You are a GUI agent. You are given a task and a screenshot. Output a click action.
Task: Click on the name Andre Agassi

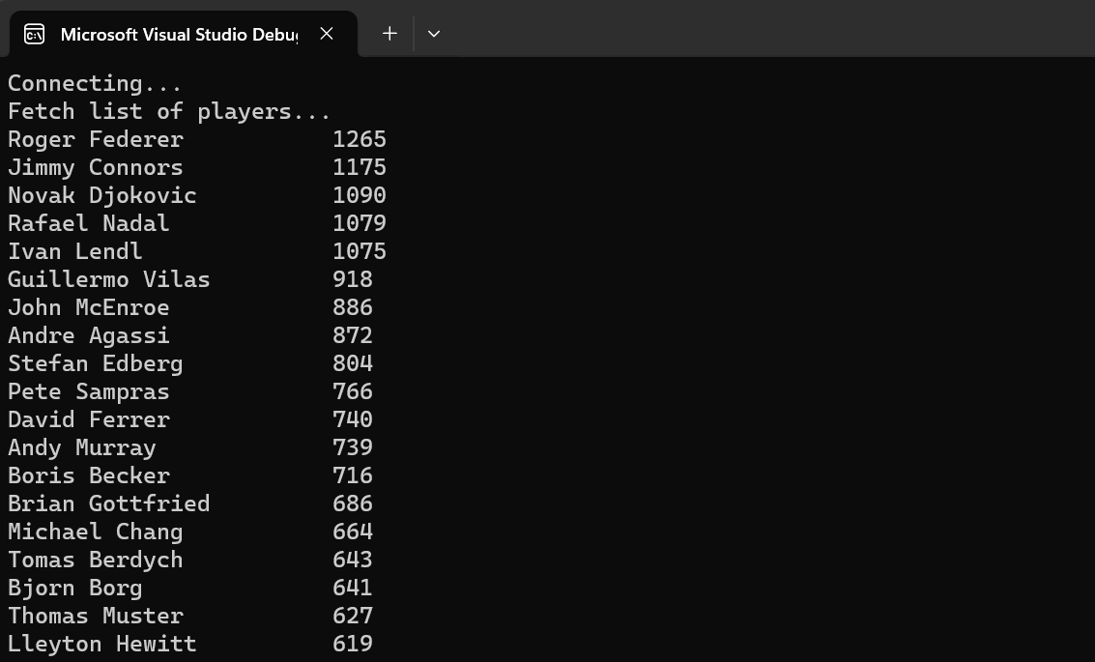[88, 335]
